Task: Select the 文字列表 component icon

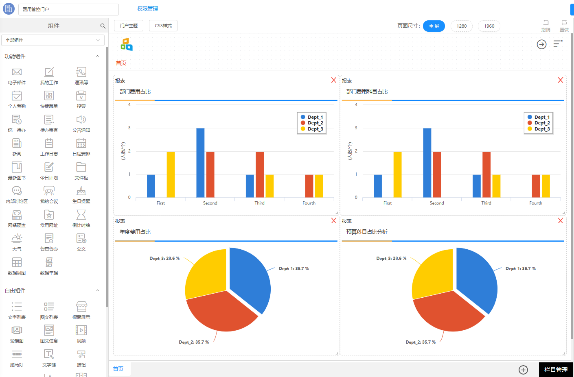Action: click(x=17, y=307)
